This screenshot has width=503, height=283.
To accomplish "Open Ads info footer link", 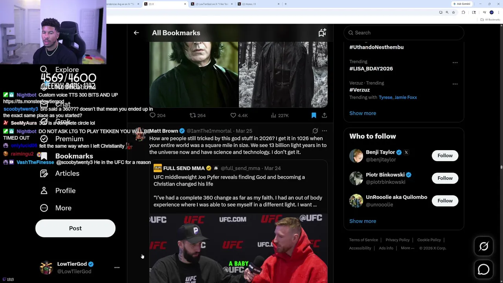I will click(x=386, y=248).
